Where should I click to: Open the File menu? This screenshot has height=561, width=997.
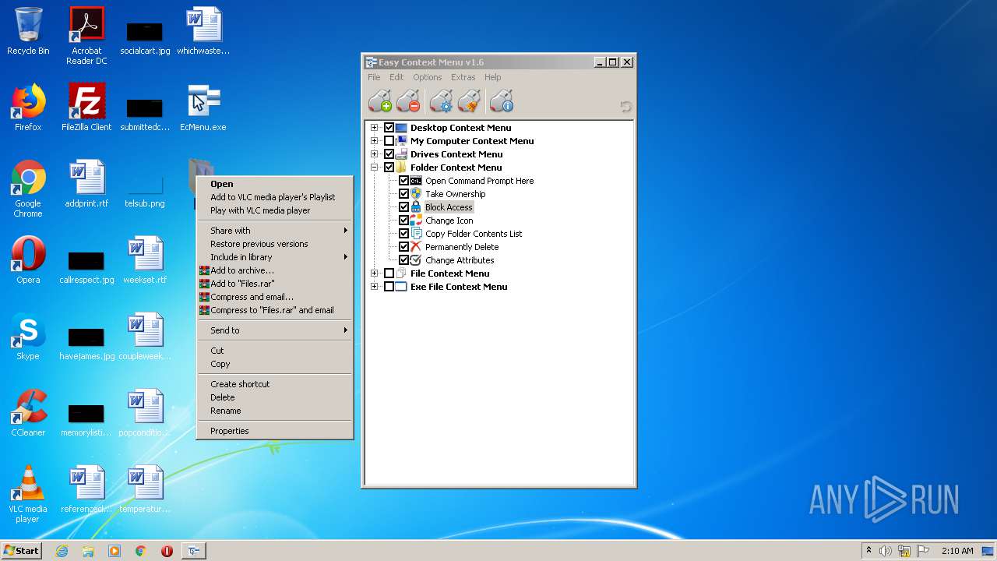(x=374, y=77)
